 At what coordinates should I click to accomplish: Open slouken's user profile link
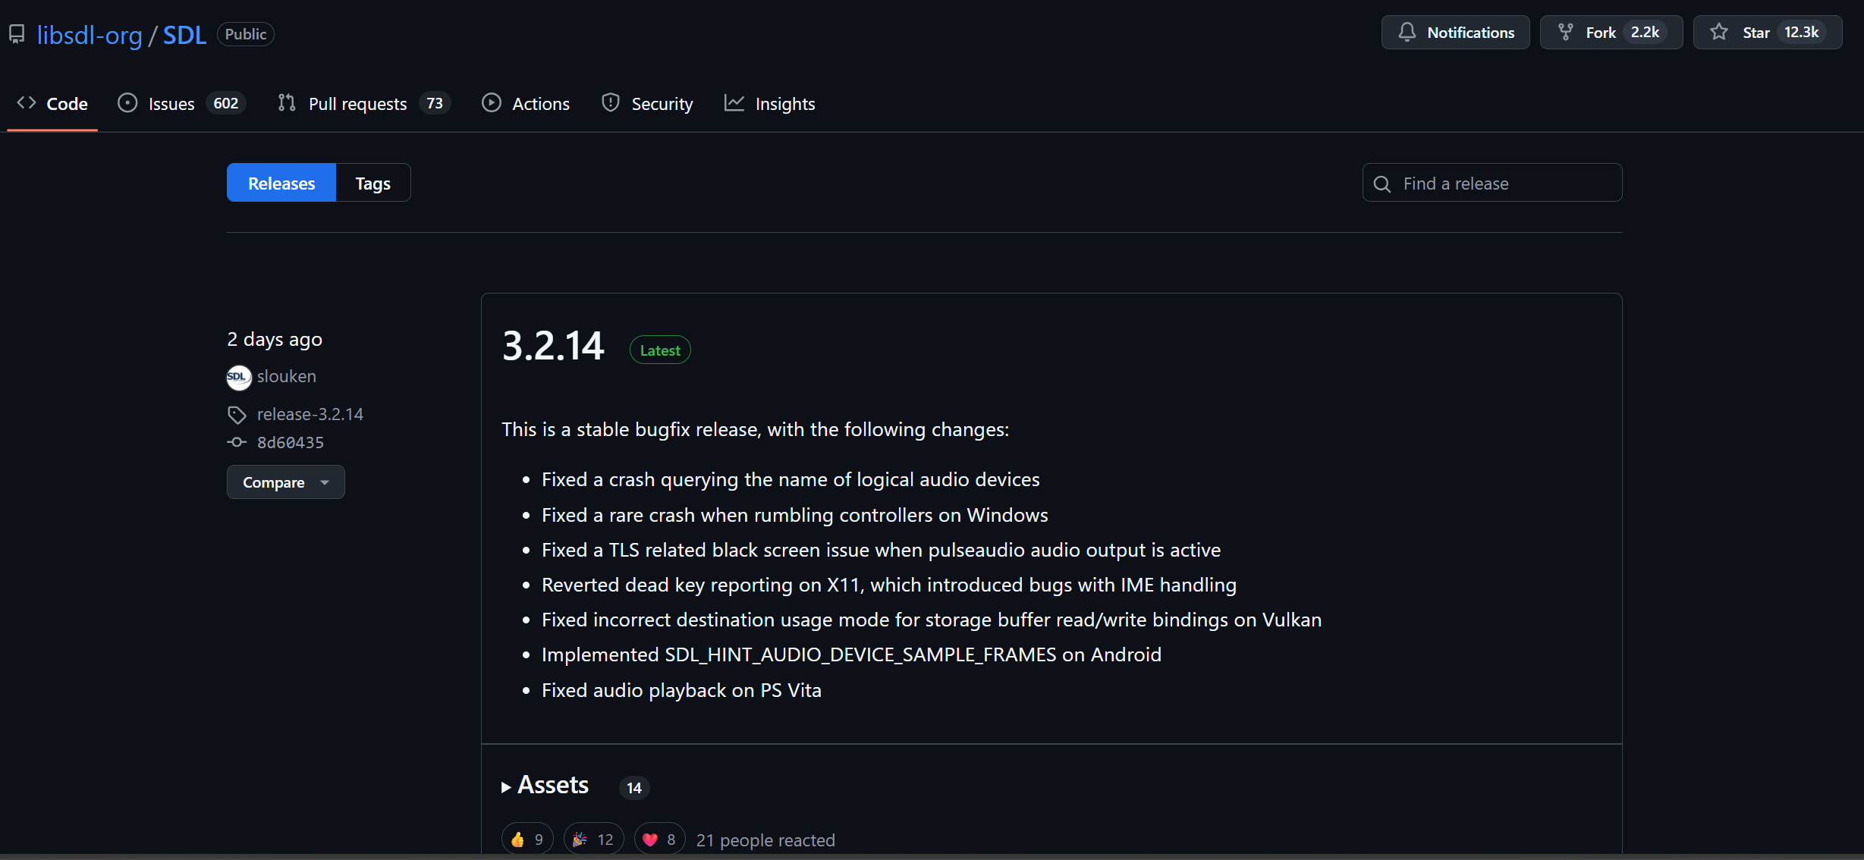287,376
